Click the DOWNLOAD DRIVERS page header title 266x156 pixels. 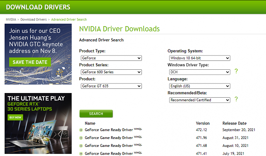38,7
